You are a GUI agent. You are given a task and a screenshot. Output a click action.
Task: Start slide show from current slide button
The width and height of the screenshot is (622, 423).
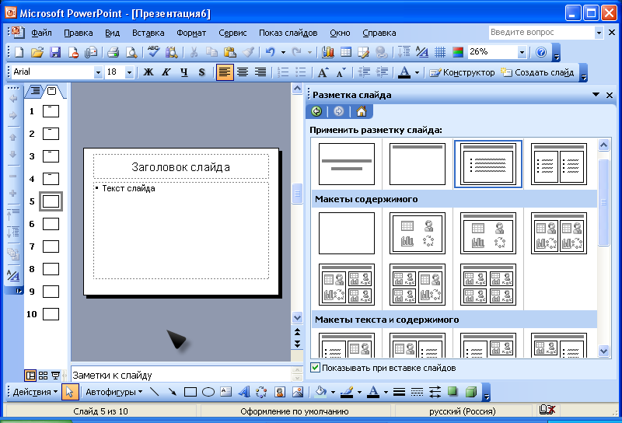point(56,376)
